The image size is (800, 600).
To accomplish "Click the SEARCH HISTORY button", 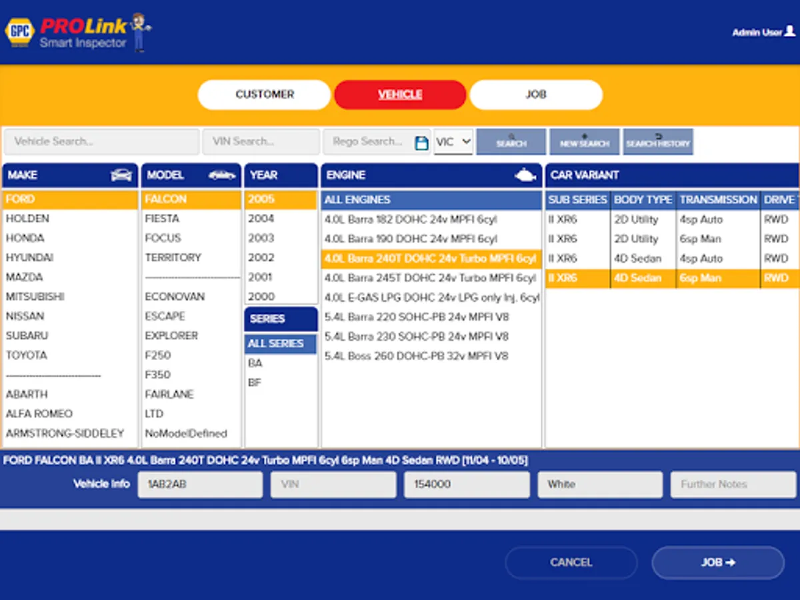I will [658, 142].
